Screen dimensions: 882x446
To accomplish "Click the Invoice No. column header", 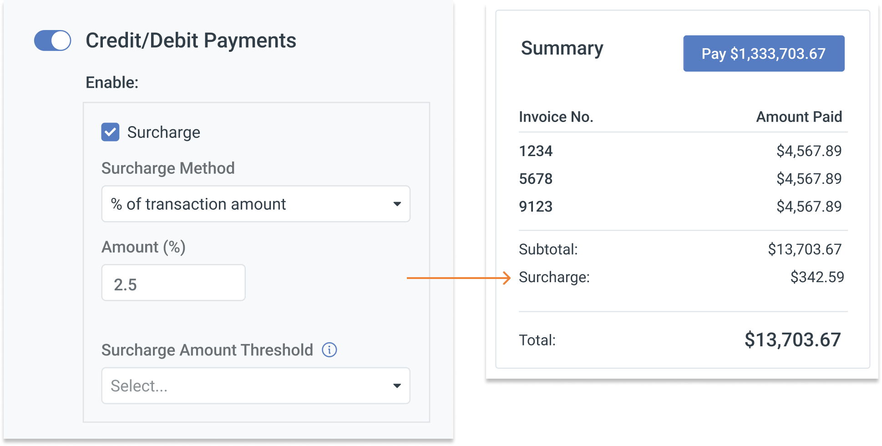I will [556, 117].
